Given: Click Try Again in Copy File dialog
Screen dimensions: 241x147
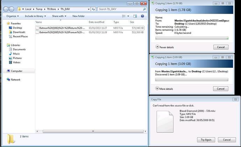Looking at the screenshot, I should point(206,140).
